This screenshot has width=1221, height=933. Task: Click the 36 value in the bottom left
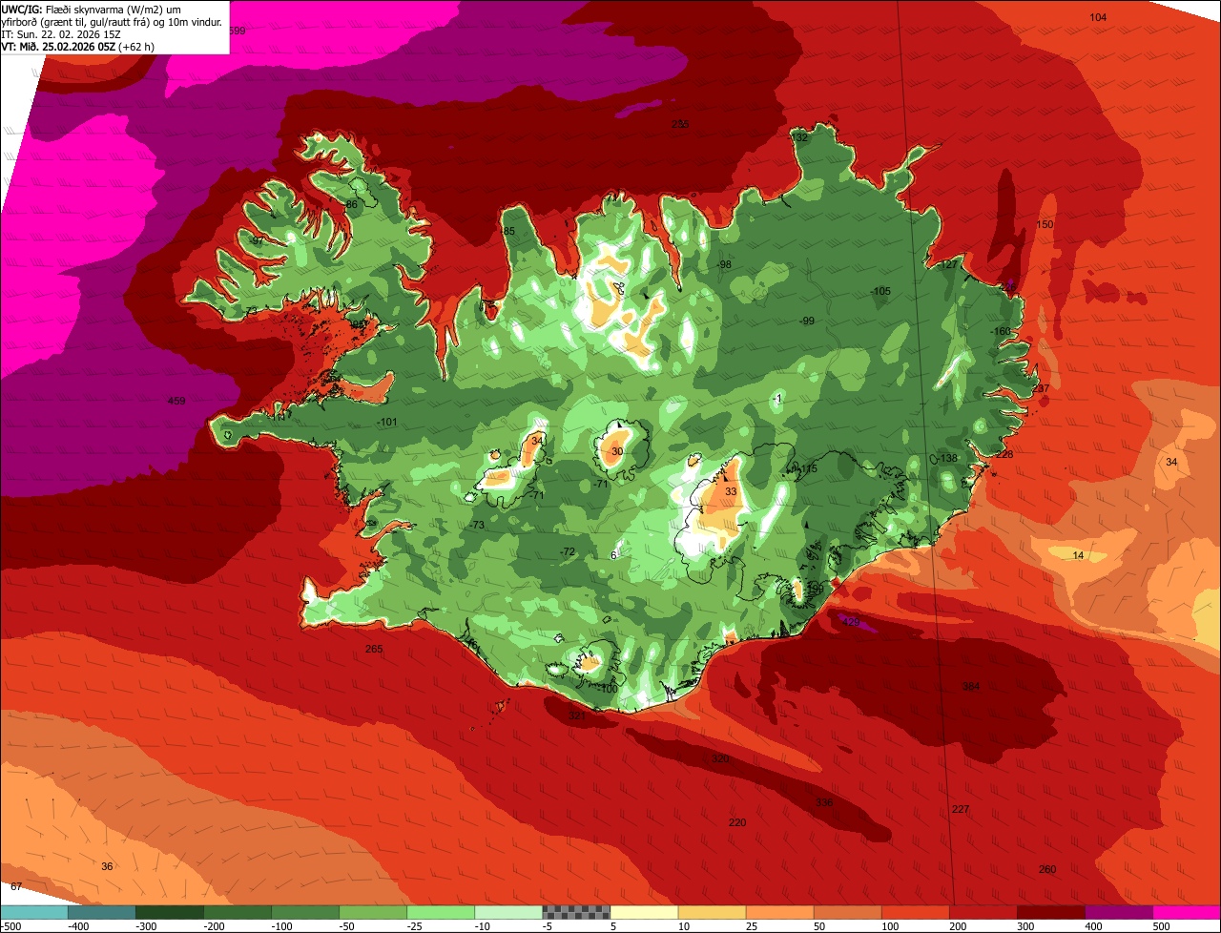click(x=107, y=866)
